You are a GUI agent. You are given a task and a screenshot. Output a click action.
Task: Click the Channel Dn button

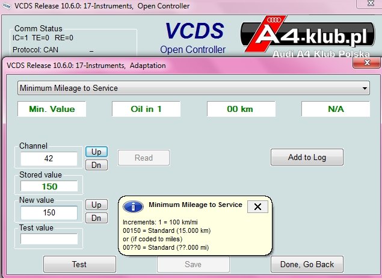pyautogui.click(x=96, y=165)
